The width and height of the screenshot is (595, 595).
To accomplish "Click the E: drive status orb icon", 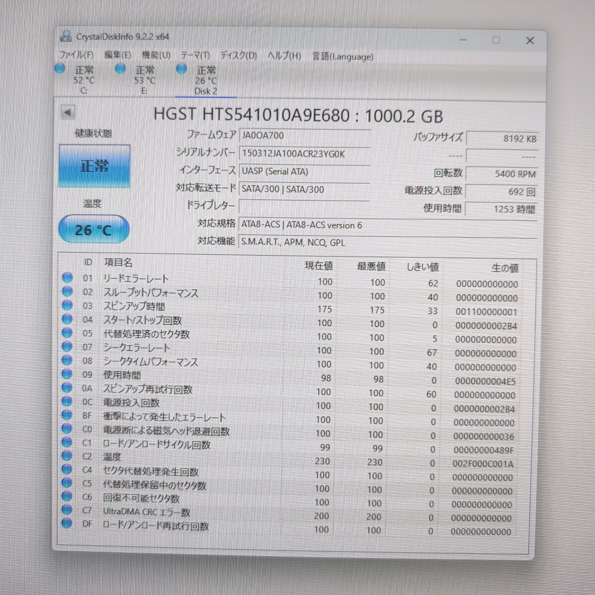I will click(x=120, y=69).
